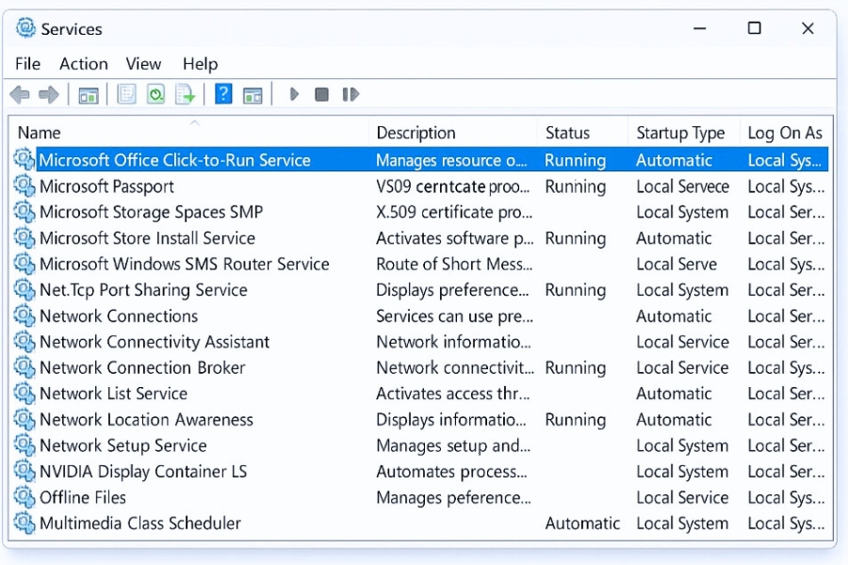Image resolution: width=848 pixels, height=565 pixels.
Task: Open the Action menu
Action: 83,64
